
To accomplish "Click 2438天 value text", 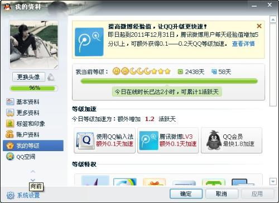I will [195, 71].
